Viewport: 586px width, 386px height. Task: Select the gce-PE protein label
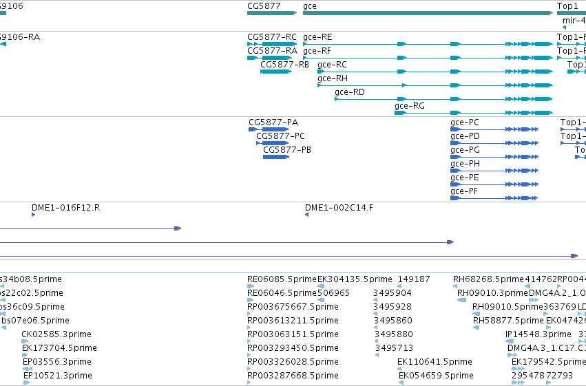tap(465, 178)
